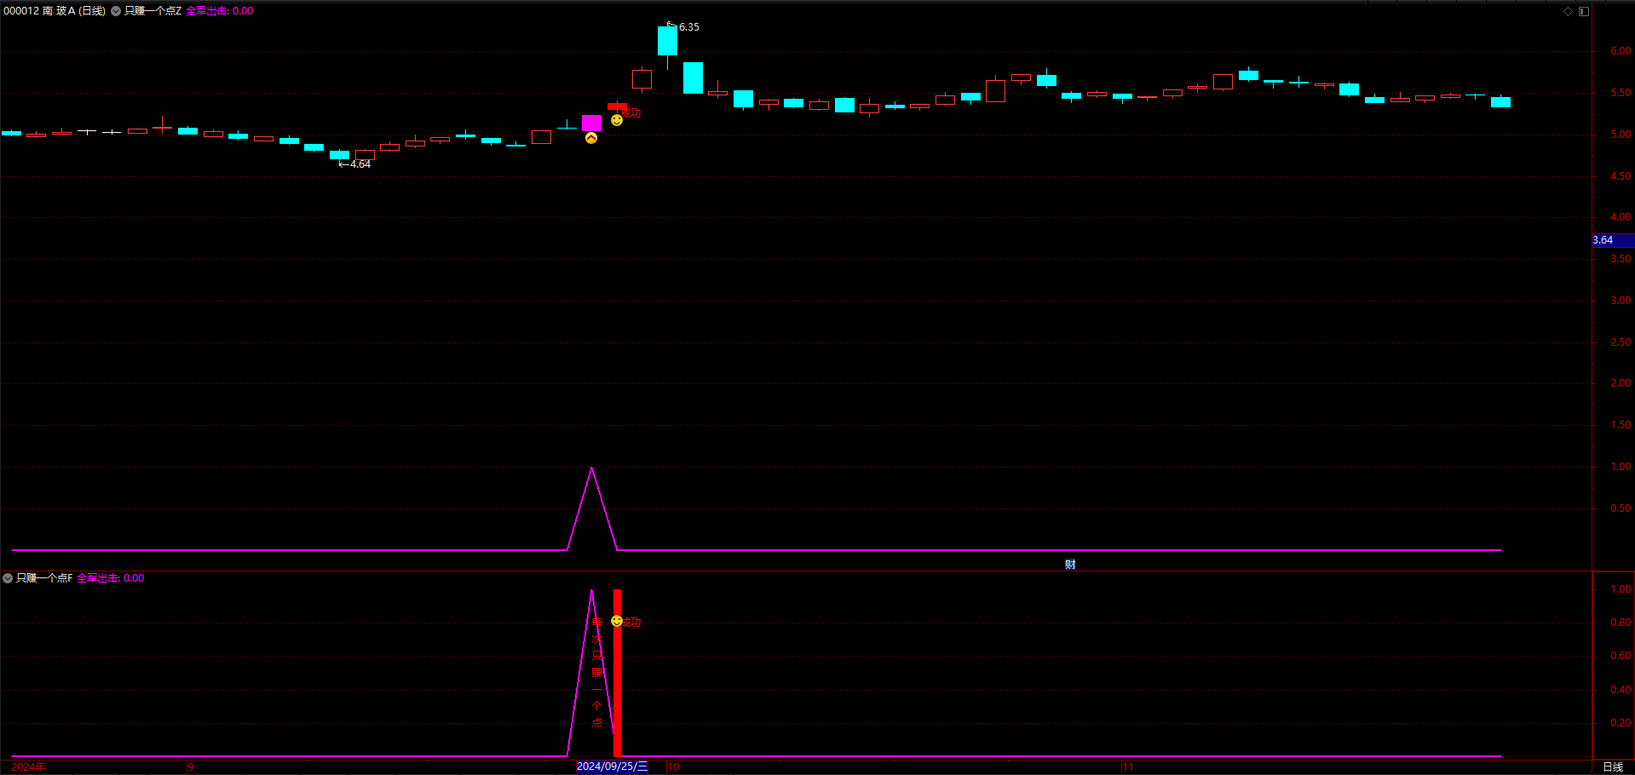Click the 只赚一个点F indicator name
This screenshot has width=1635, height=775.
point(44,578)
